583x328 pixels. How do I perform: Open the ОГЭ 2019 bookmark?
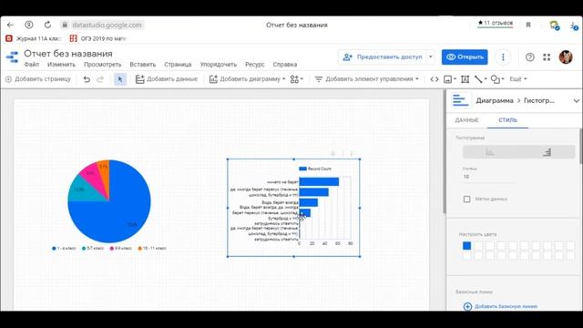click(98, 38)
